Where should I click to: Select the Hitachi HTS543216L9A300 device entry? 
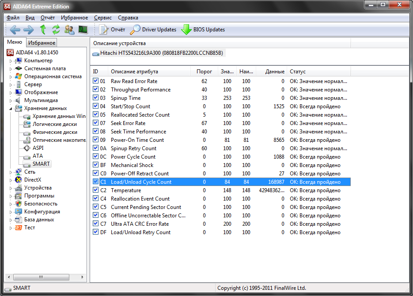[159, 53]
